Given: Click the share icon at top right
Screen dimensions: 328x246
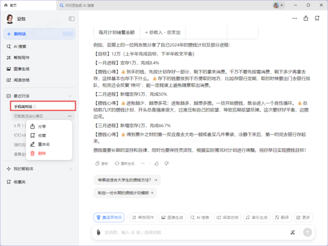Looking at the screenshot, I should pyautogui.click(x=306, y=19).
